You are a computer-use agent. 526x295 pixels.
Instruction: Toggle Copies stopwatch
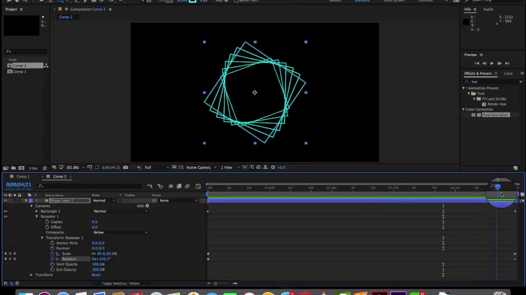[47, 222]
